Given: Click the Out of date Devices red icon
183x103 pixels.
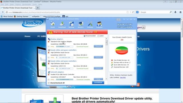Looking at the screenshot, I should pos(112,60).
